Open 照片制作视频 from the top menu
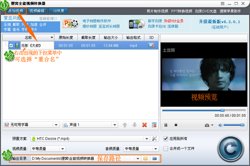 157,11
